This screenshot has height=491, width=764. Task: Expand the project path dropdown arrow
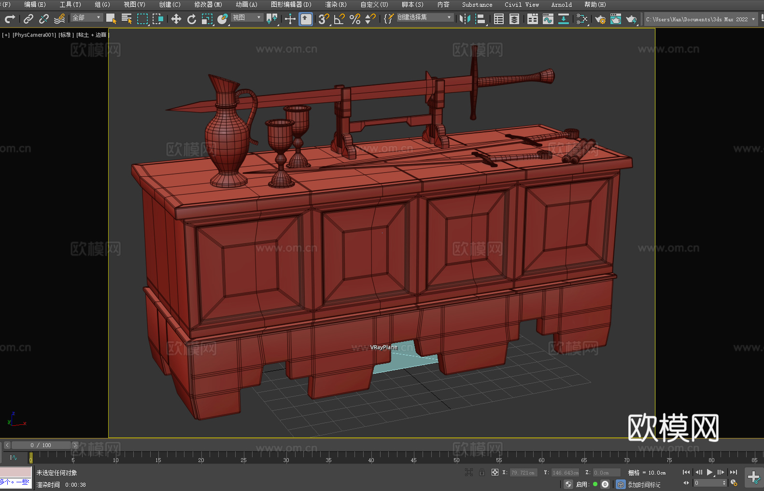click(753, 19)
